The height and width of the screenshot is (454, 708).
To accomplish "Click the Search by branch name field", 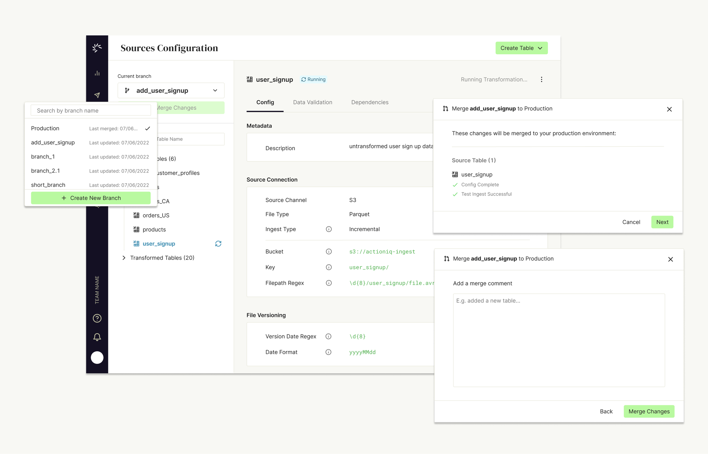I will (x=91, y=111).
